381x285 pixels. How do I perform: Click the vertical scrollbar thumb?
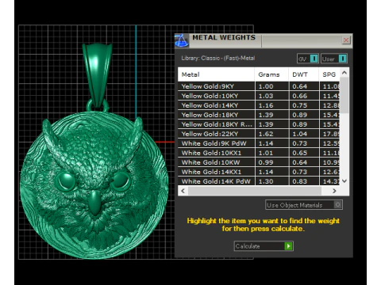[344, 96]
